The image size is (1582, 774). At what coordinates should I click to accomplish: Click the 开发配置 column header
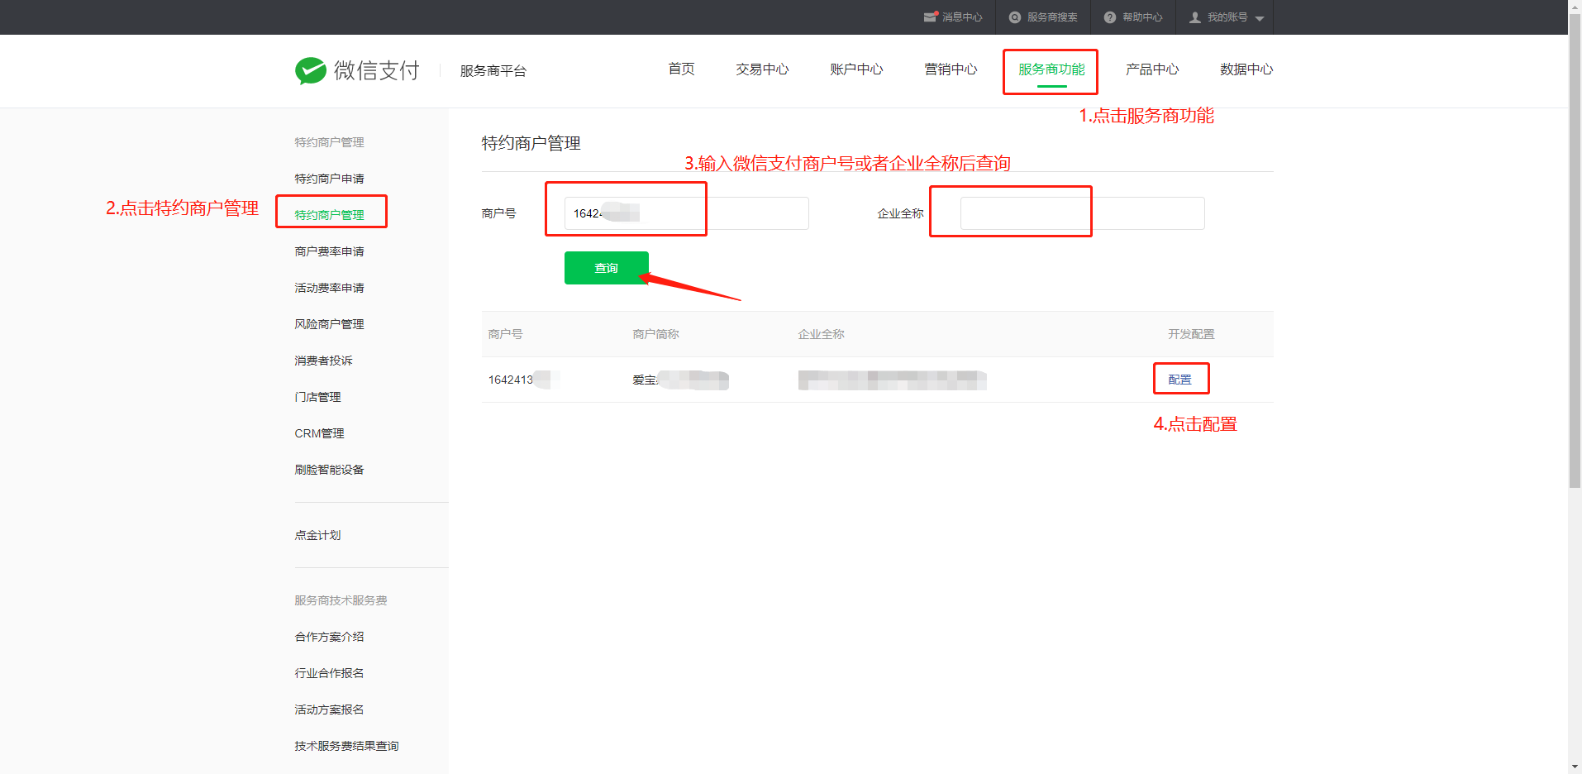[1191, 334]
